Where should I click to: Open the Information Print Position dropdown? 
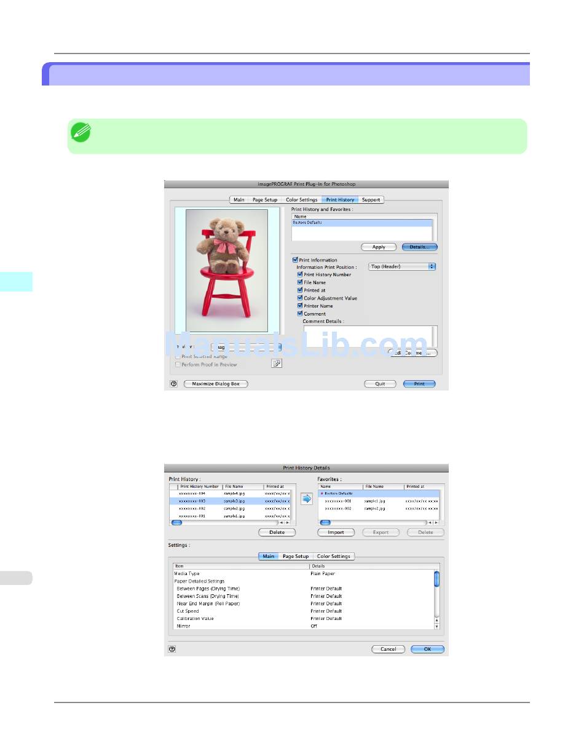402,267
